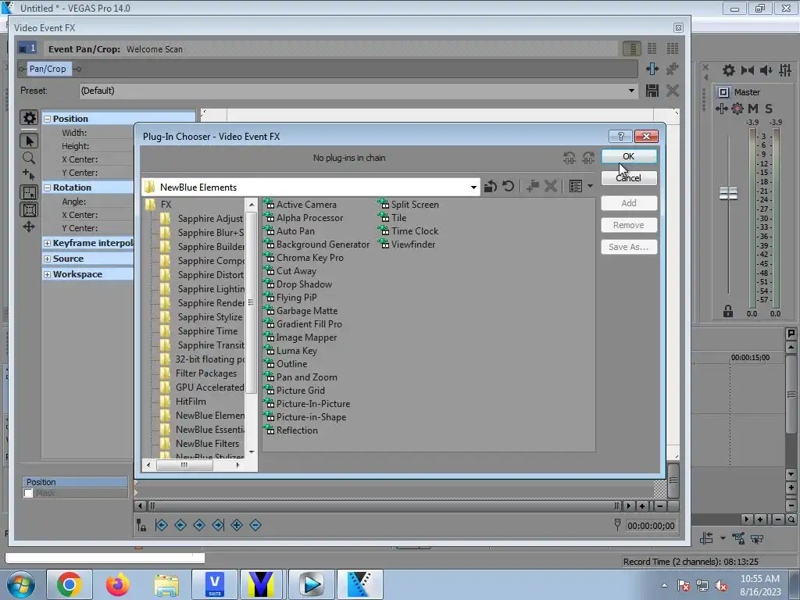Enable the Mask checkbox
Viewport: 800px width, 600px height.
(29, 493)
